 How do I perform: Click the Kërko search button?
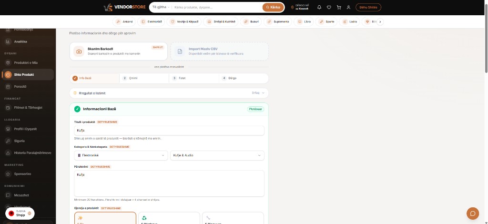click(x=273, y=7)
